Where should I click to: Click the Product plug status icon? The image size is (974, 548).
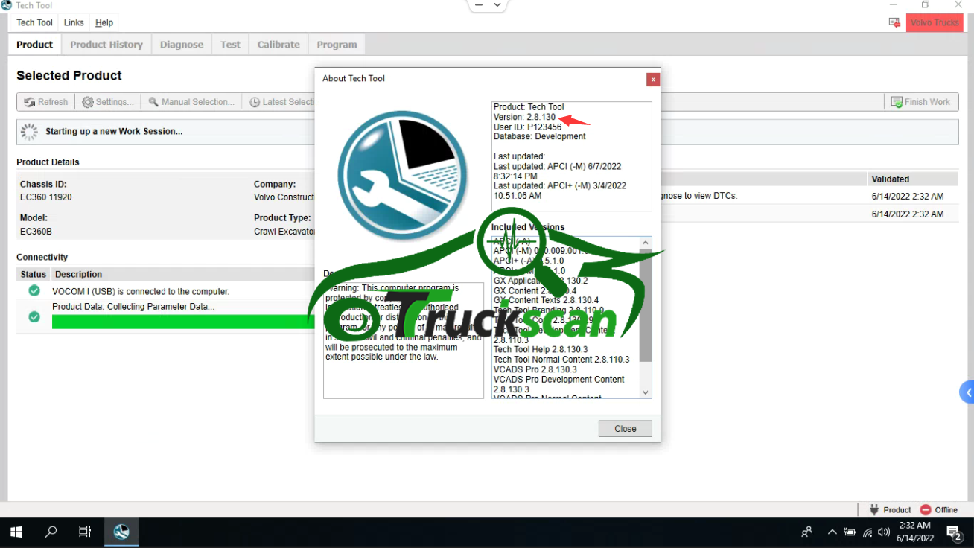tap(874, 510)
